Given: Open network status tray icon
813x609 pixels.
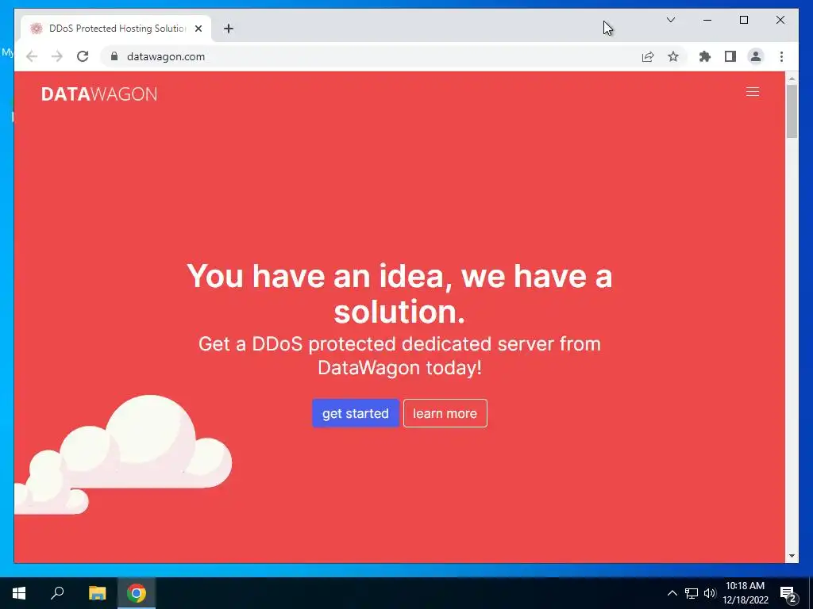Looking at the screenshot, I should [692, 593].
